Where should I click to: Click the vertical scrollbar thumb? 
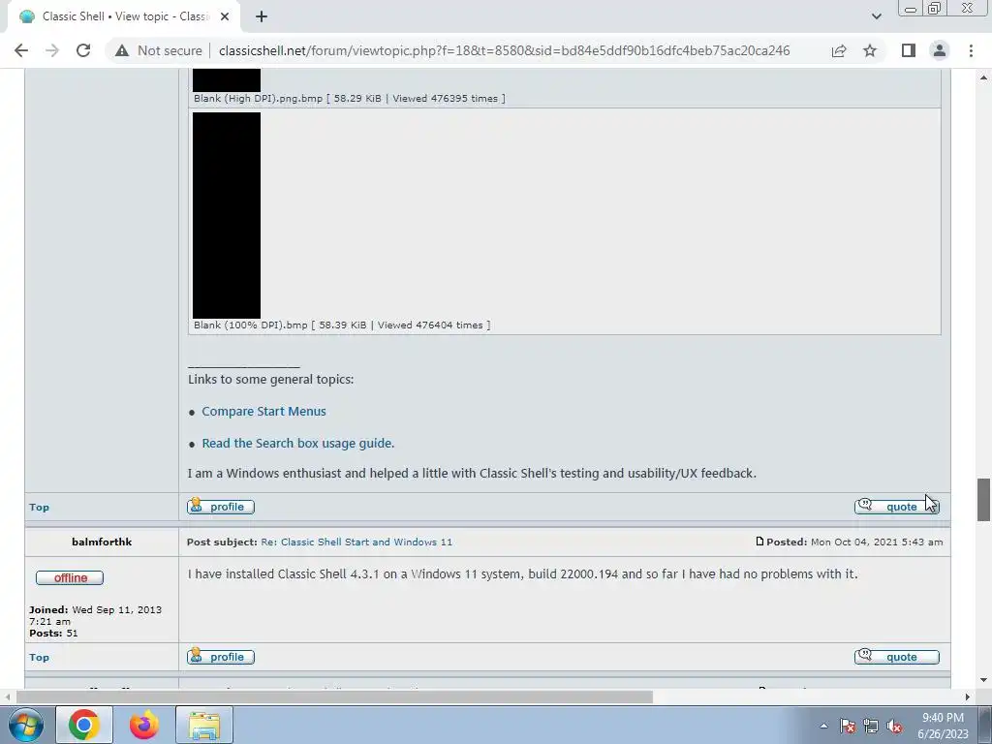(983, 500)
